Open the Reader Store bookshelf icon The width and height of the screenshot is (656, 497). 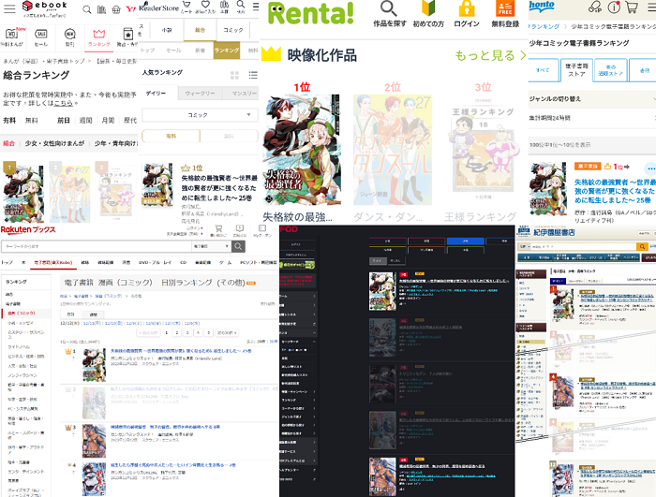(x=224, y=5)
